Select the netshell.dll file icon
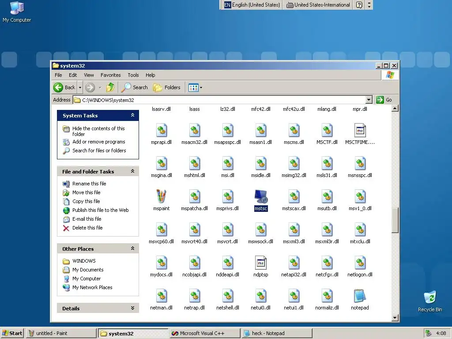452x339 pixels. click(x=228, y=296)
